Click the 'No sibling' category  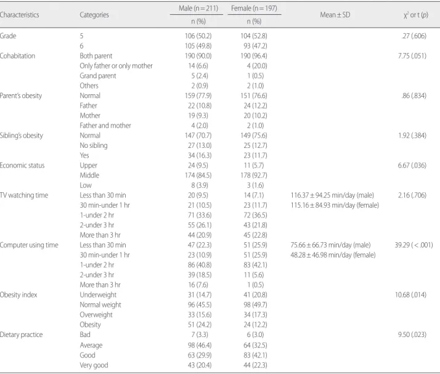94,145
